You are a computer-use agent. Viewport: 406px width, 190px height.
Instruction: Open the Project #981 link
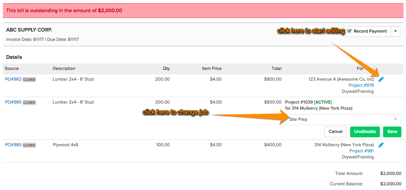[362, 151]
